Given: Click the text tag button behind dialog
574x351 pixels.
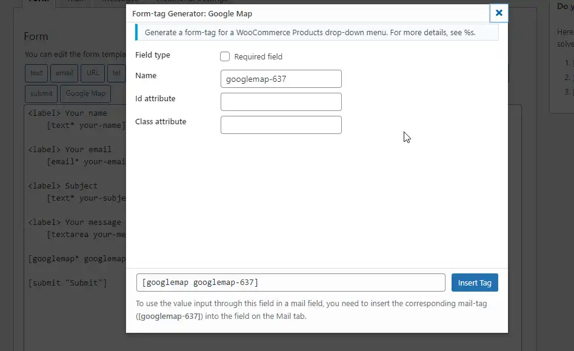Looking at the screenshot, I should [x=36, y=73].
